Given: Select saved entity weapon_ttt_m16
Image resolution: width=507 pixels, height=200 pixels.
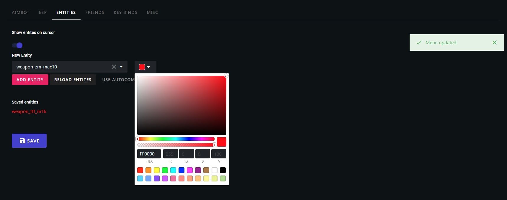Looking at the screenshot, I should tap(29, 112).
